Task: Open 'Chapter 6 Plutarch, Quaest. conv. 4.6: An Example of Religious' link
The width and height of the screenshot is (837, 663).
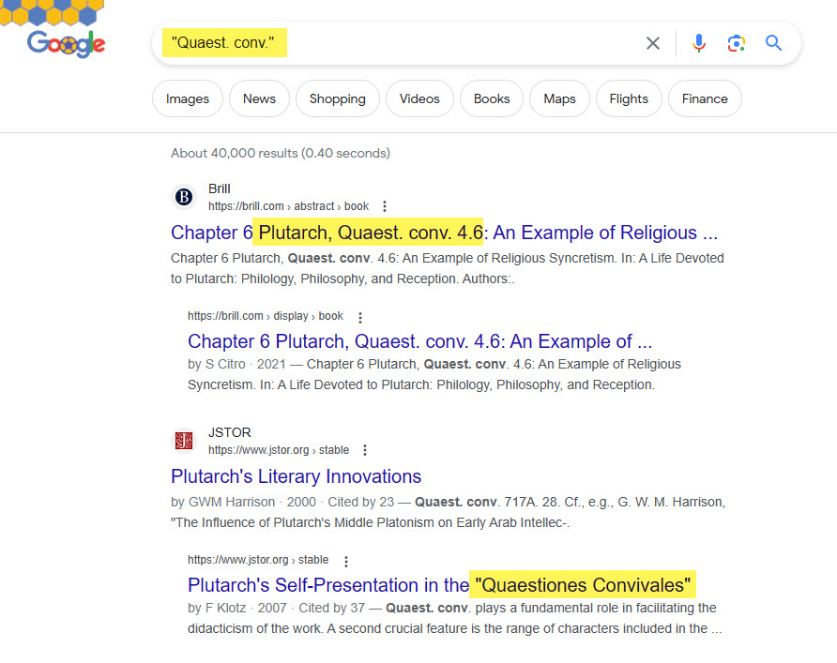Action: [x=444, y=233]
